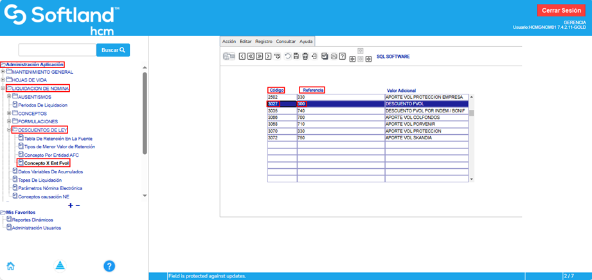The width and height of the screenshot is (592, 280).
Task: Go to the last record double-right arrow
Action: click(259, 57)
